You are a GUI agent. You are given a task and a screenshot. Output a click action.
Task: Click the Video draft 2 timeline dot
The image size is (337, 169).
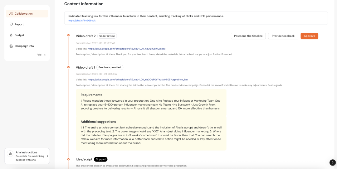68,35
